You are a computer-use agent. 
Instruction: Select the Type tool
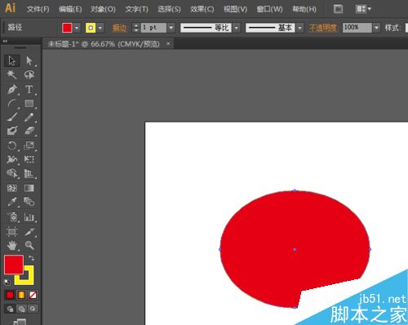click(29, 89)
